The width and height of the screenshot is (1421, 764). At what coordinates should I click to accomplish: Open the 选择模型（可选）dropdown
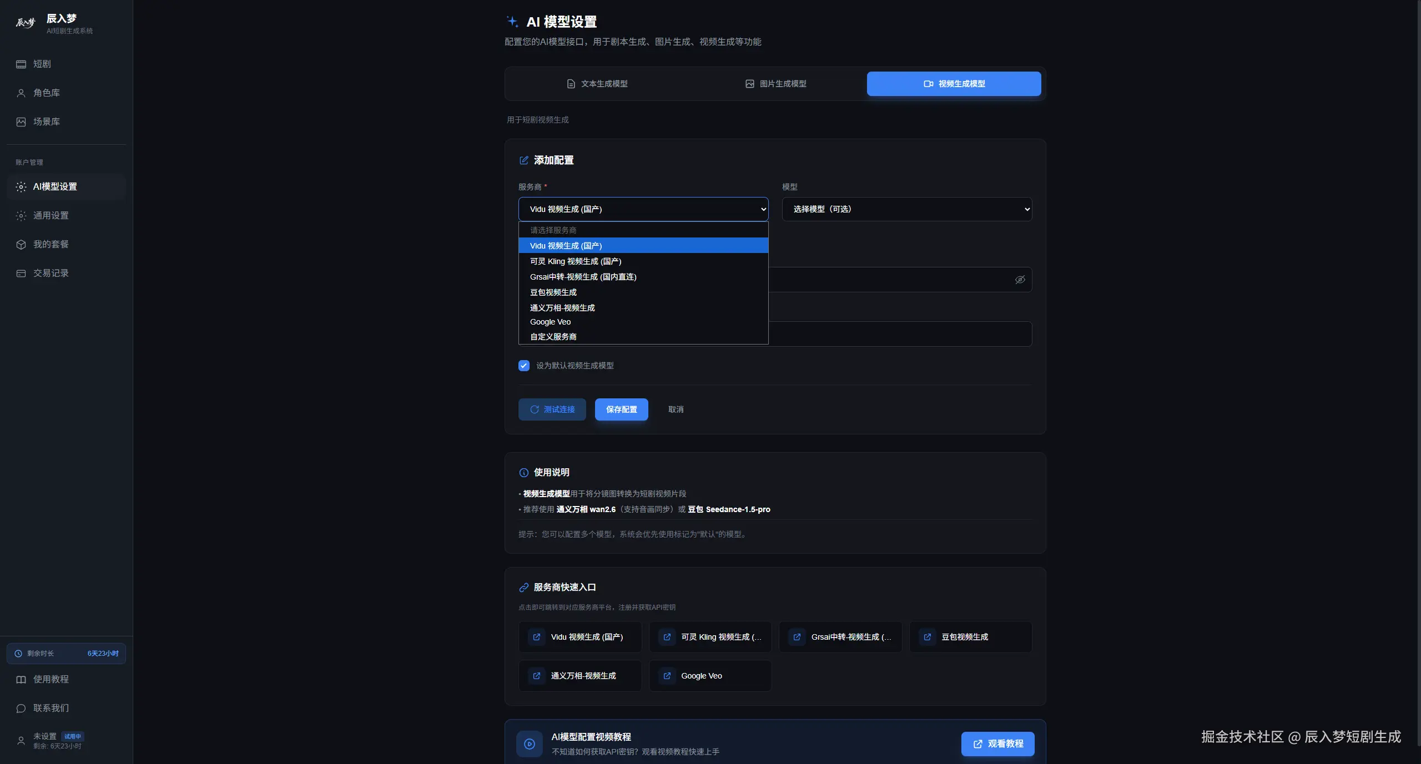(x=906, y=209)
